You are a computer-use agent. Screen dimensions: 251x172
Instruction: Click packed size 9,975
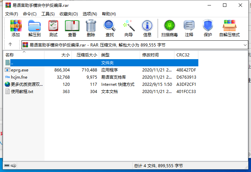92,77
